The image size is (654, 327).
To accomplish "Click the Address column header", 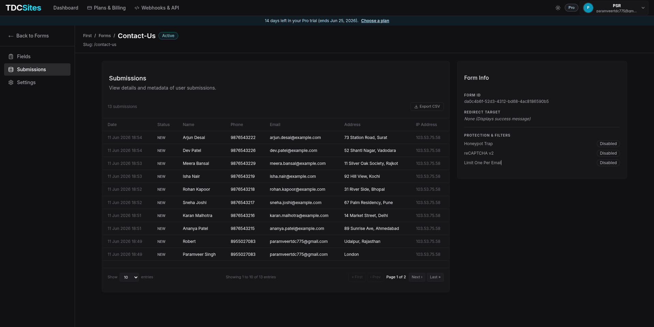I will tap(352, 125).
